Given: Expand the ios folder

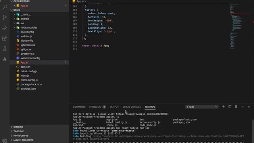Looking at the screenshot, I should pos(14,23).
